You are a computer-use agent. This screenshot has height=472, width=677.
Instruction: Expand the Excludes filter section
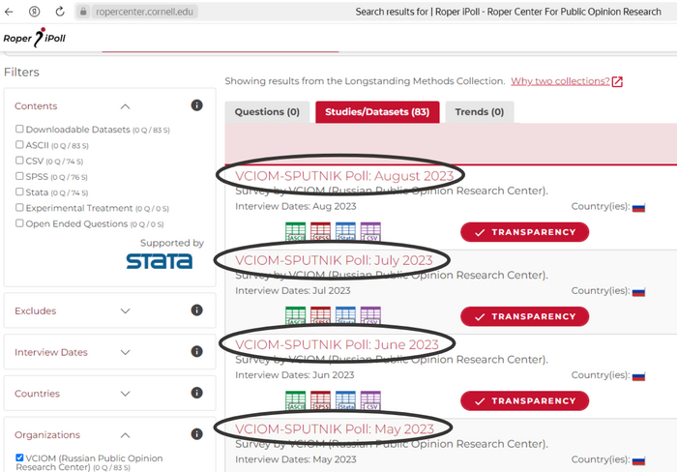[125, 310]
